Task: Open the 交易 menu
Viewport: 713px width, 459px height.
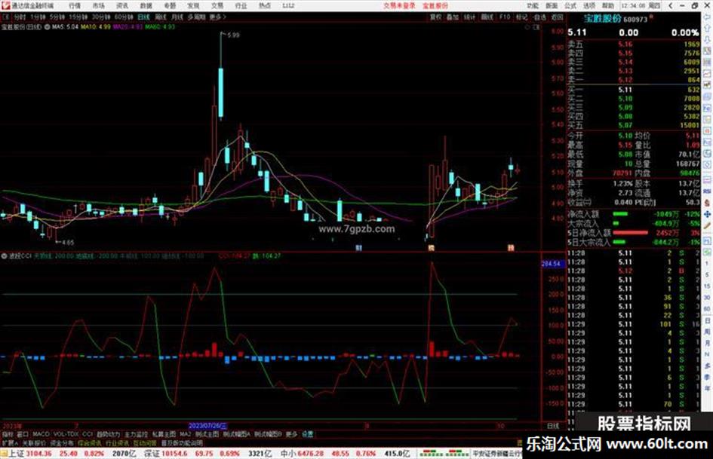Action: click(x=217, y=5)
